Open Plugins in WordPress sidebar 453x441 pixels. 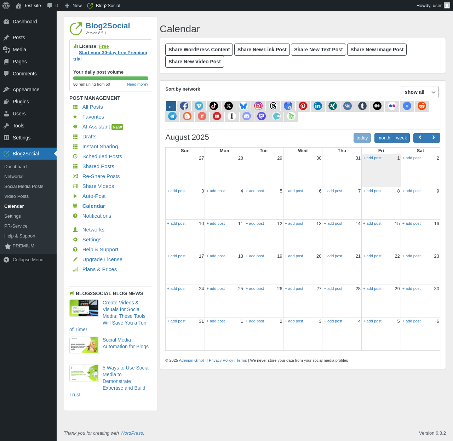pyautogui.click(x=28, y=102)
